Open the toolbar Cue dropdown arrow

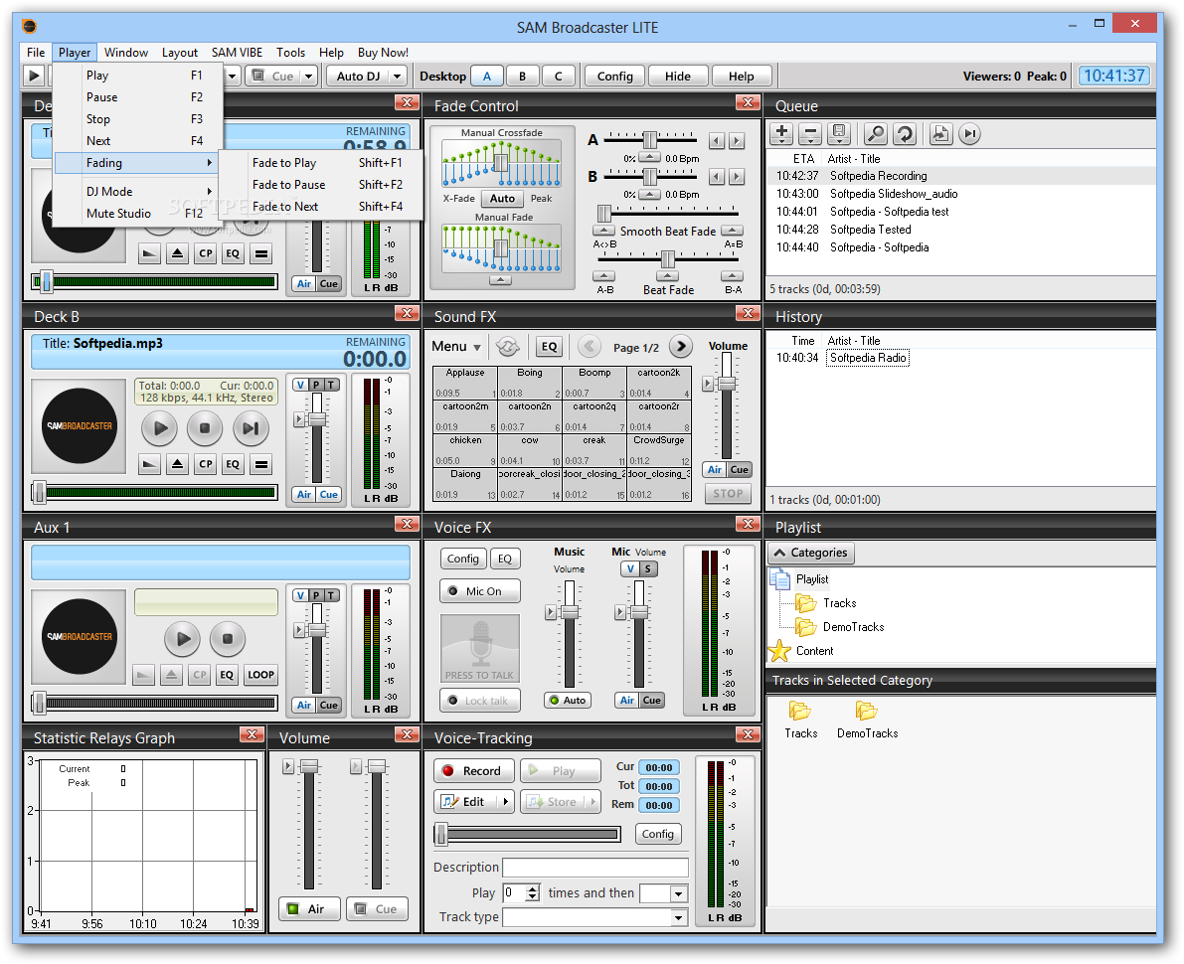pos(308,77)
